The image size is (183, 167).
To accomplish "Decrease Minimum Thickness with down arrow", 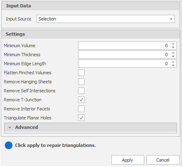I will coord(173,56).
